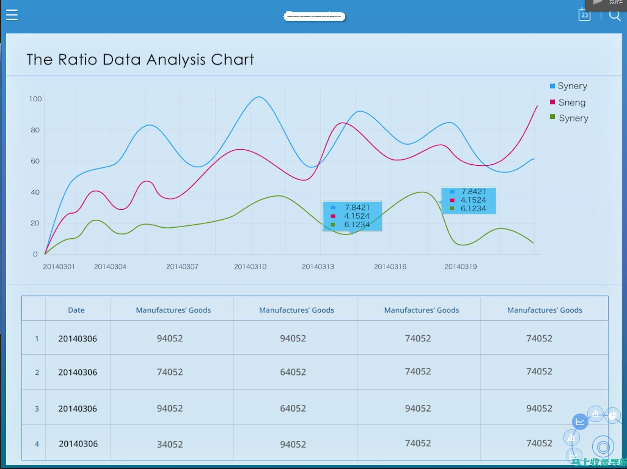
Task: Click the y-axis value 20
Action: point(35,223)
